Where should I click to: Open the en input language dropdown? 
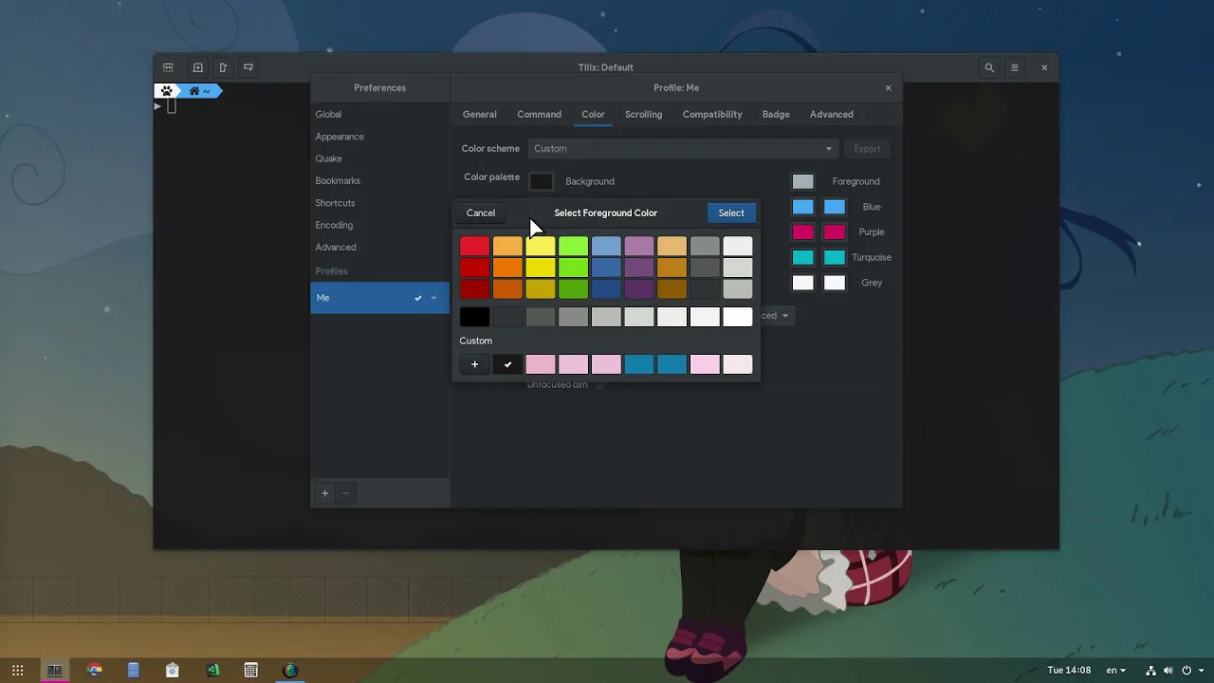coord(1115,670)
